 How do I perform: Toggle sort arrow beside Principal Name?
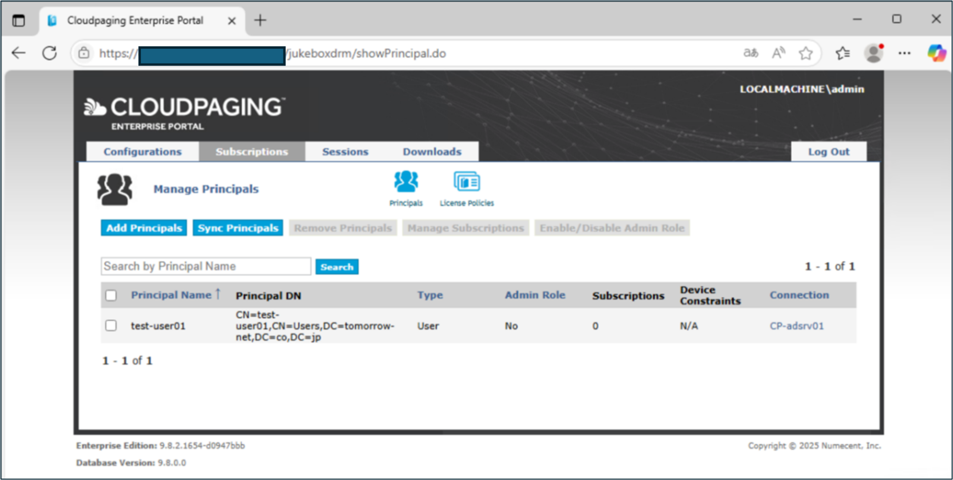click(x=218, y=294)
